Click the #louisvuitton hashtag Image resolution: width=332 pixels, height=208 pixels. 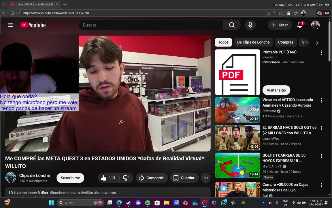click(105, 193)
